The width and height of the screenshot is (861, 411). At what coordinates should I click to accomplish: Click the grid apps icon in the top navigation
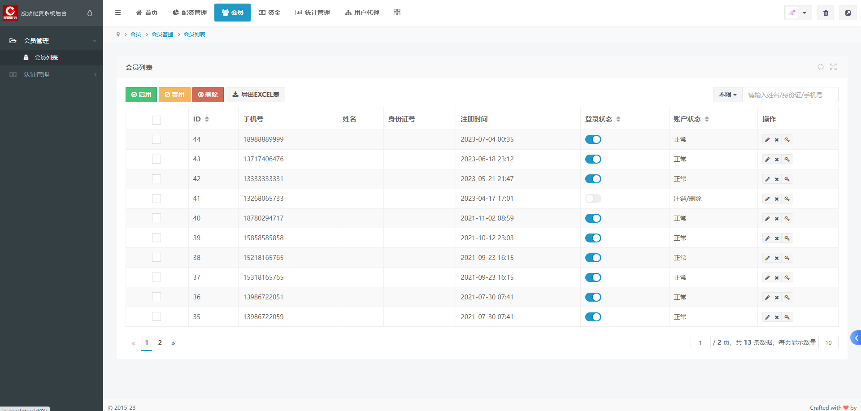click(397, 12)
